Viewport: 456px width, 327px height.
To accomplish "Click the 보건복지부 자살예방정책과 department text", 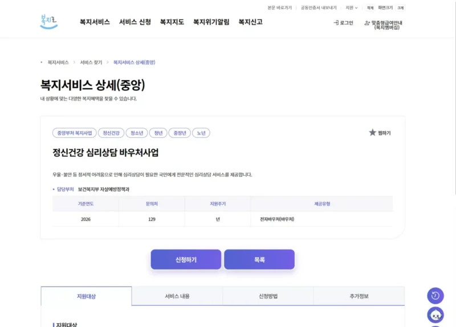I will pyautogui.click(x=104, y=189).
